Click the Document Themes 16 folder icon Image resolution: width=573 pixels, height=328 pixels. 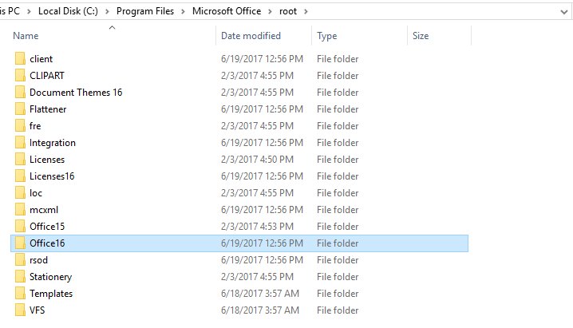pyautogui.click(x=21, y=93)
